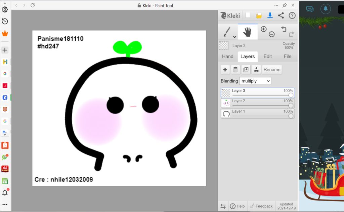This screenshot has width=344, height=212.
Task: Zoom in with the plus magnifier icon
Action: tap(263, 29)
